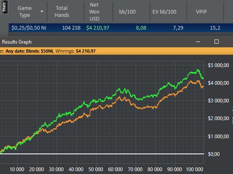Sort by Total Hands column header

[62, 12]
